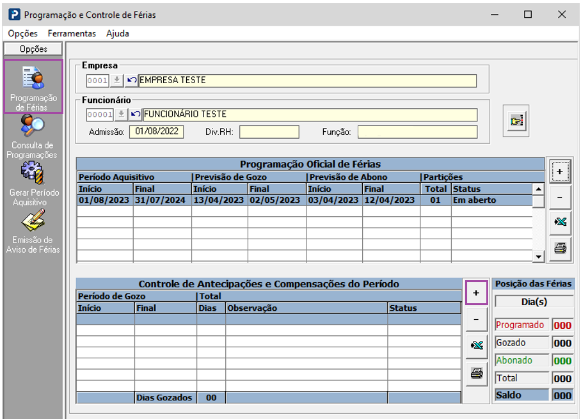Export Antecipações e Compensações table to Excel
The width and height of the screenshot is (581, 419).
coord(477,345)
